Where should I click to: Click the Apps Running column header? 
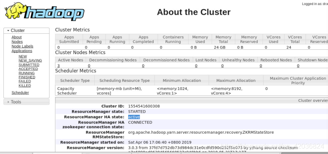[117, 39]
